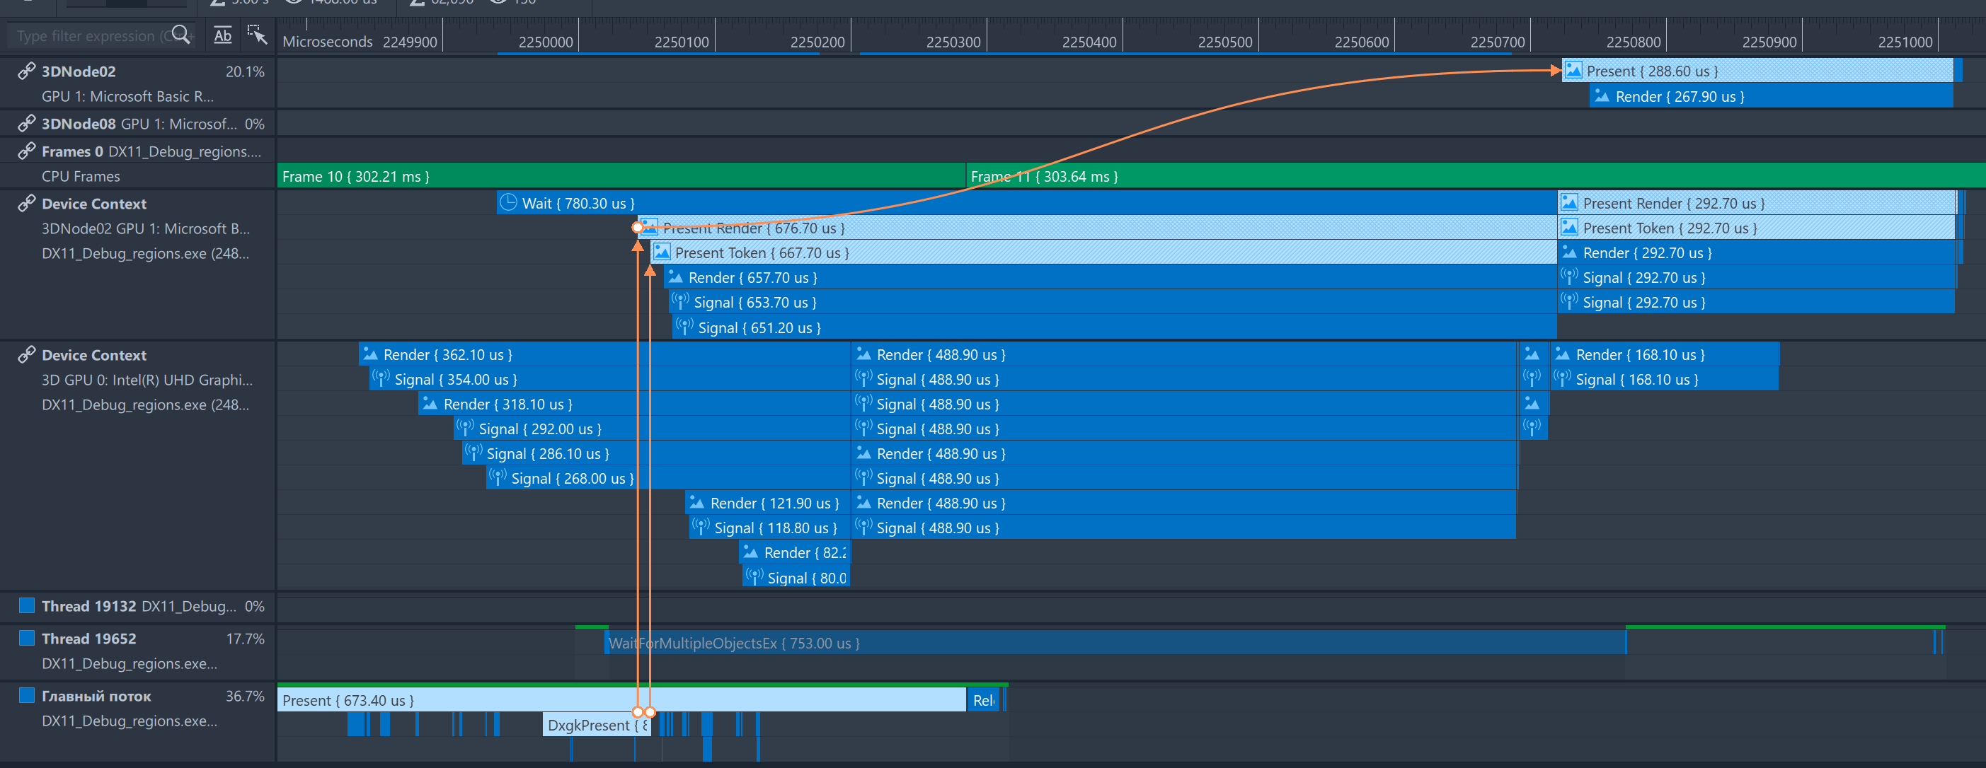Select Present Render { 676.70 us } task

1097,228
